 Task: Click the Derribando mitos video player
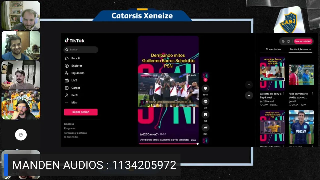[x=168, y=89]
